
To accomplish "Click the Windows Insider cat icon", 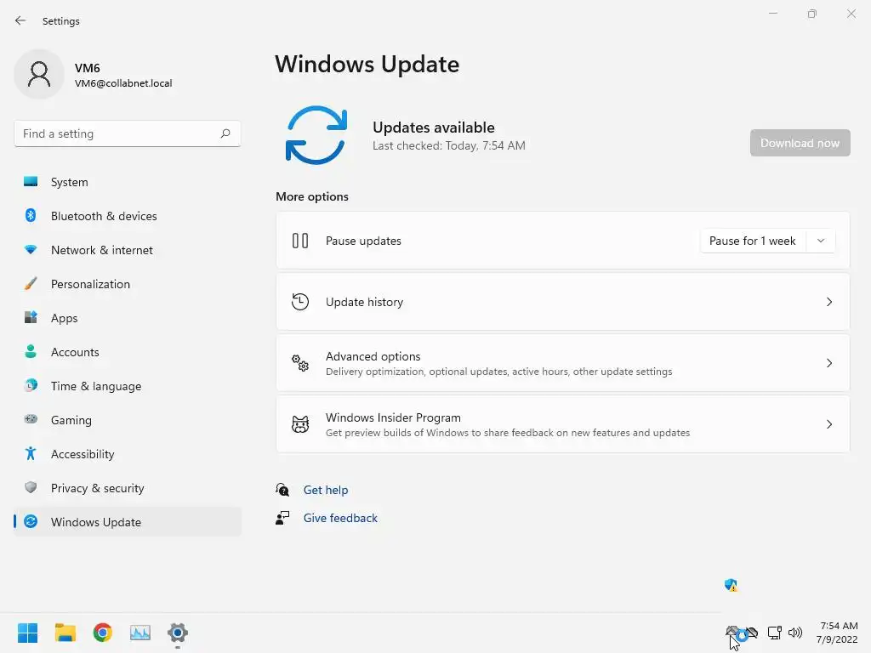I will coord(300,424).
